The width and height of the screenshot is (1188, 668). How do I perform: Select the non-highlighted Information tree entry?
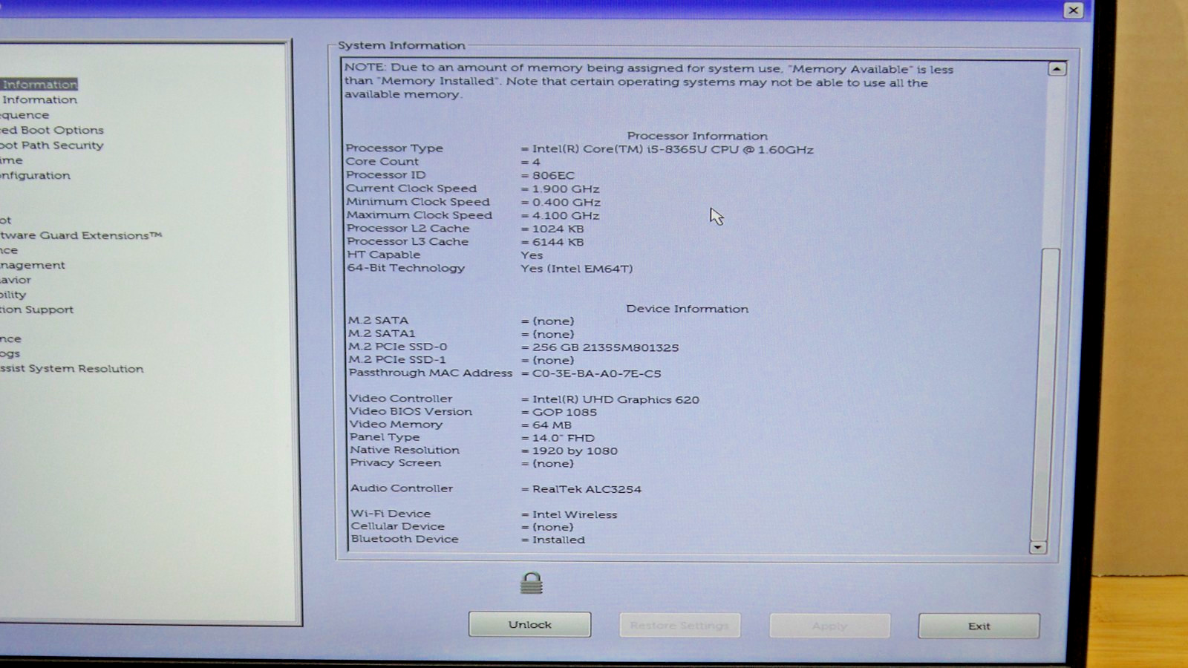click(39, 99)
